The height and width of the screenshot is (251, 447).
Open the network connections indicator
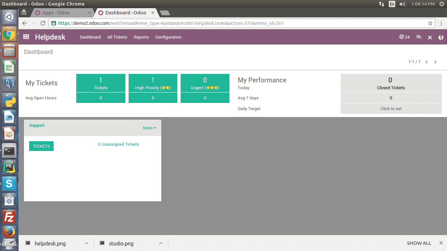click(382, 4)
